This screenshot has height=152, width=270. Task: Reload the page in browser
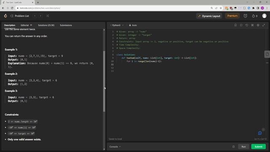tap(12, 8)
